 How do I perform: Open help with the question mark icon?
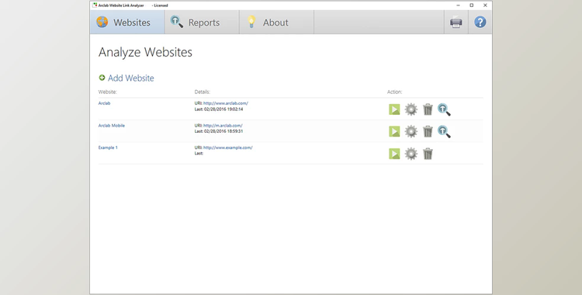(x=480, y=23)
